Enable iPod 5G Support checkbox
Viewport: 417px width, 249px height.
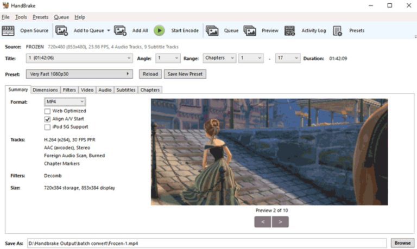tap(48, 127)
